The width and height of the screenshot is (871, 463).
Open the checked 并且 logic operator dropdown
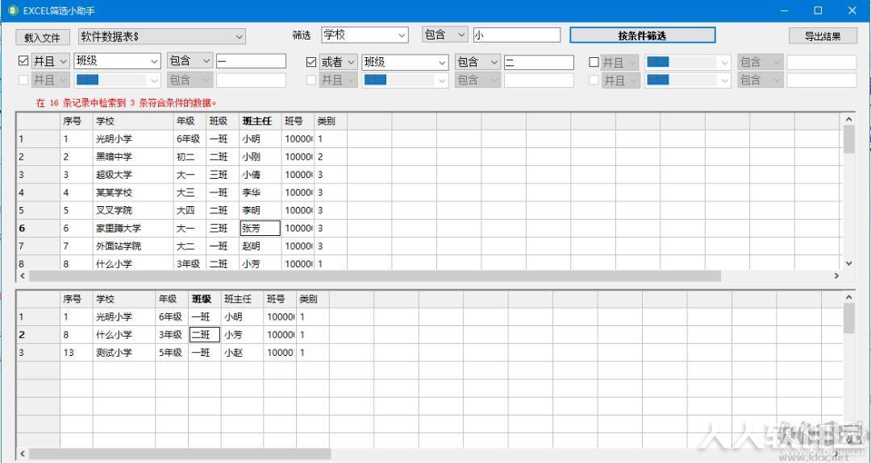pos(64,60)
